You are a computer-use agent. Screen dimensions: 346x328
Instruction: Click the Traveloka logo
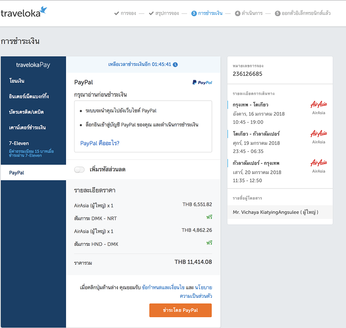coord(23,12)
